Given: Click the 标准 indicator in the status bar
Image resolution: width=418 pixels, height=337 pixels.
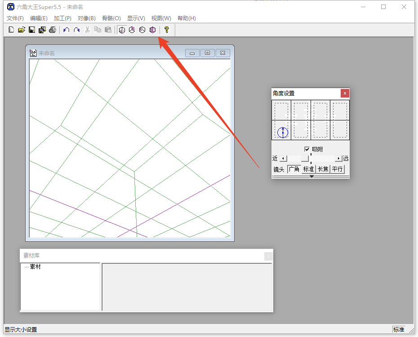Looking at the screenshot, I should pyautogui.click(x=398, y=330).
